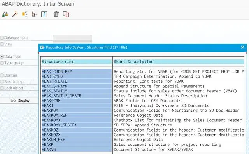
Task: Click description 'Sales Document Header Status Description'
Action: [160, 96]
